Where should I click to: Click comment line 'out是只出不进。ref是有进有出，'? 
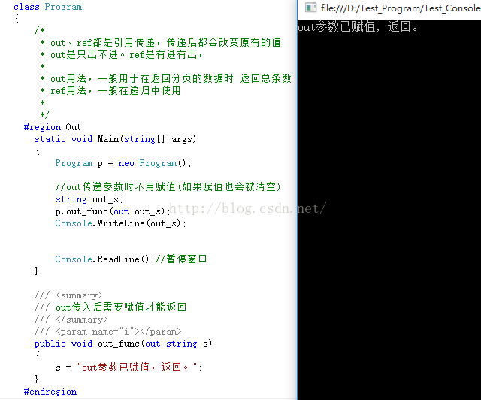pos(127,54)
